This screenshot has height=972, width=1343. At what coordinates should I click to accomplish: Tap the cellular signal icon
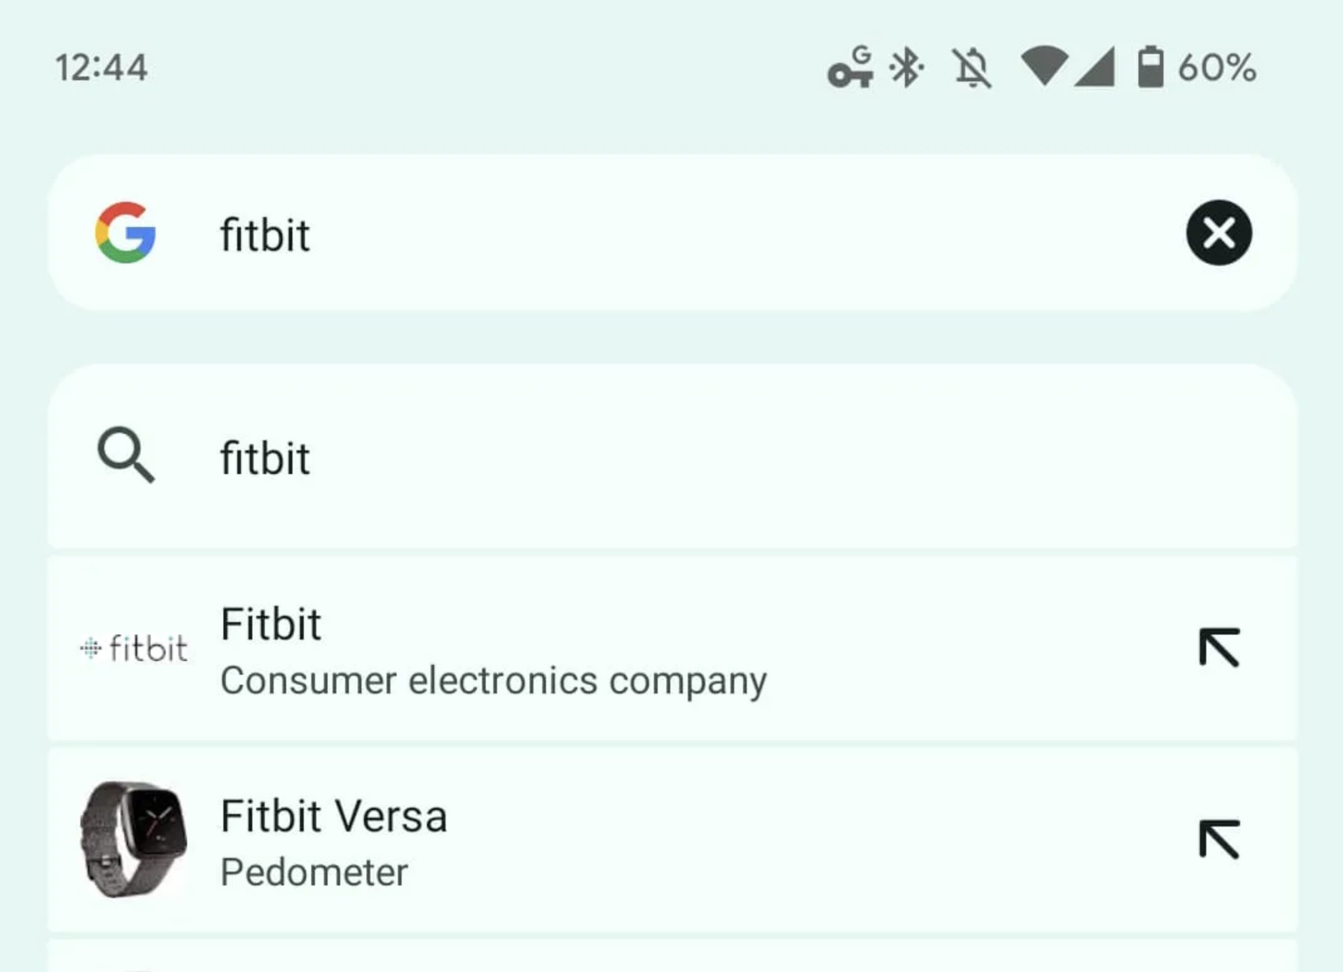[x=1094, y=65]
